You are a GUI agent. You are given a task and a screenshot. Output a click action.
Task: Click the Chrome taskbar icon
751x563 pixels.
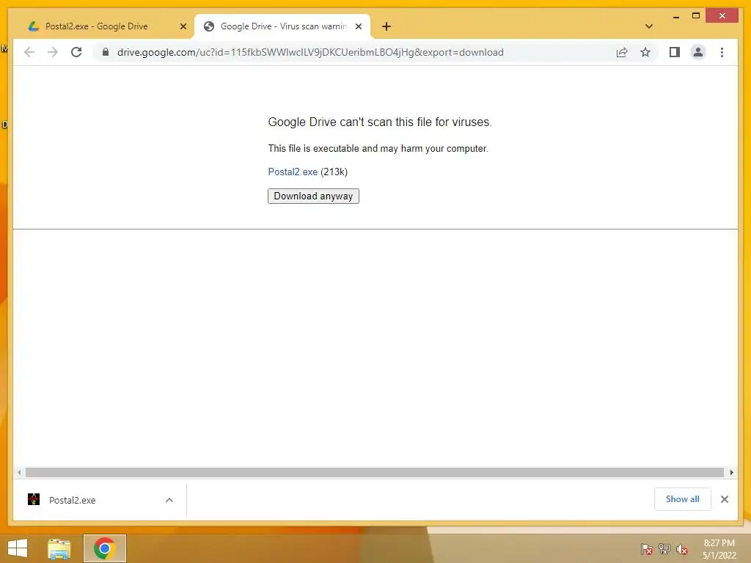(105, 548)
